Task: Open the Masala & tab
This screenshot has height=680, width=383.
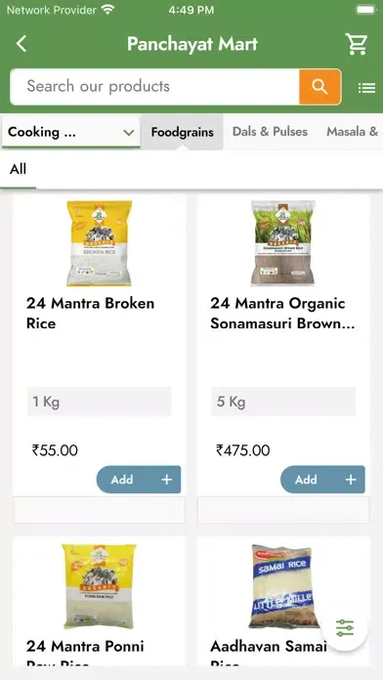Action: point(352,132)
